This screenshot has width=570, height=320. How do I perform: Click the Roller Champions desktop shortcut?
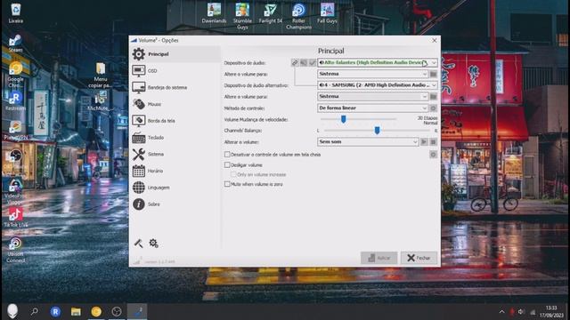[299, 16]
